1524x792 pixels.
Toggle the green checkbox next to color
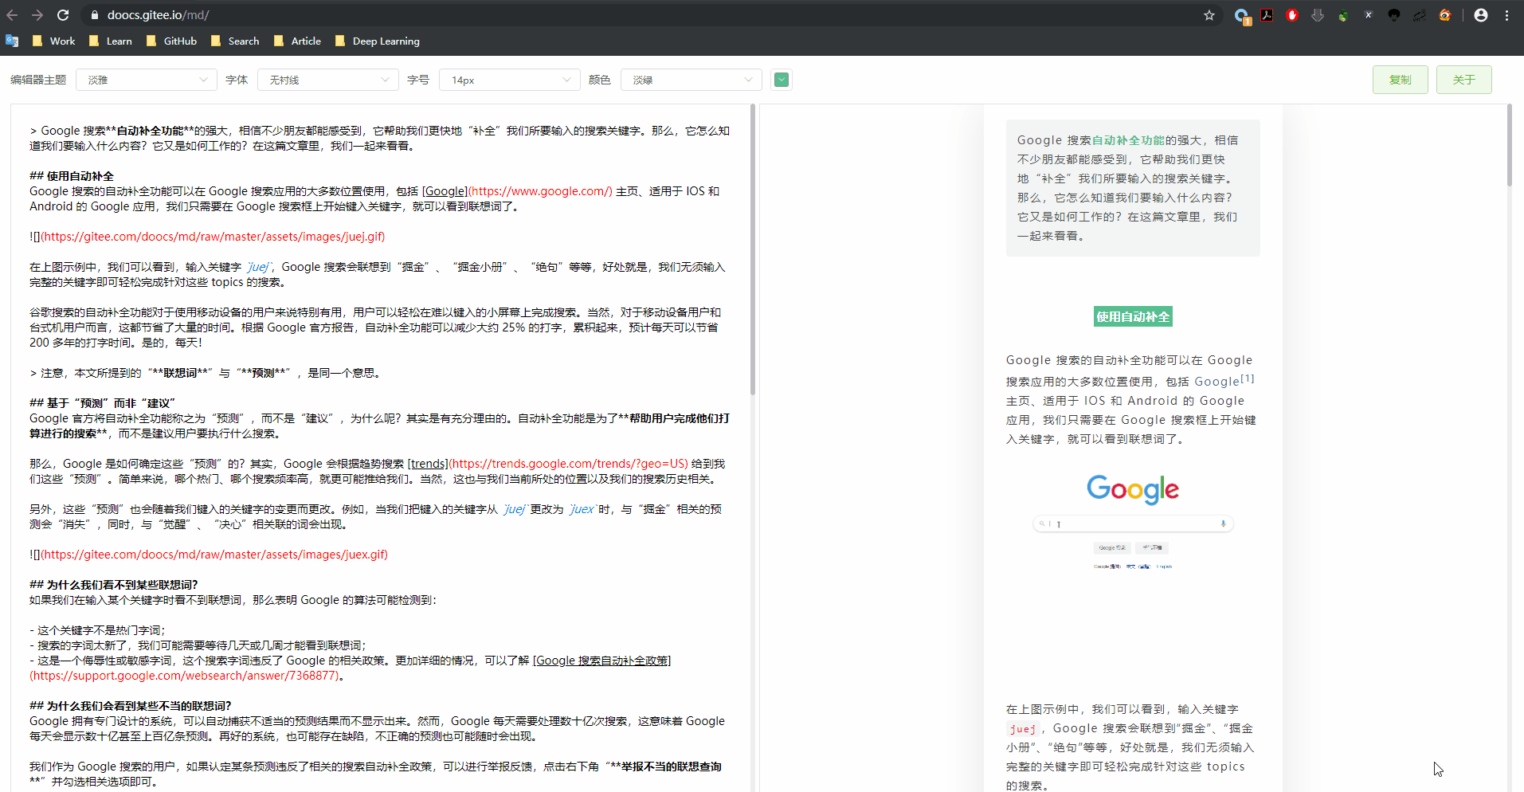(782, 80)
